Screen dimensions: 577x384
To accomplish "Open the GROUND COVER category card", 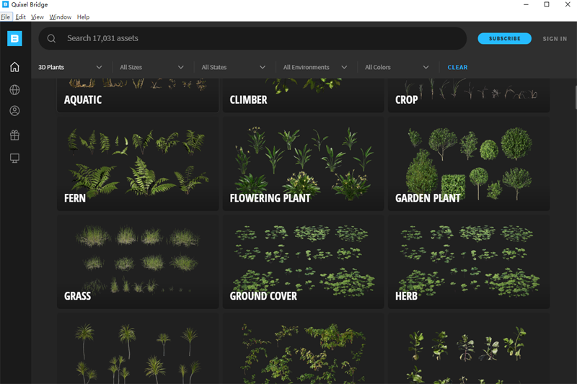I will (x=303, y=262).
